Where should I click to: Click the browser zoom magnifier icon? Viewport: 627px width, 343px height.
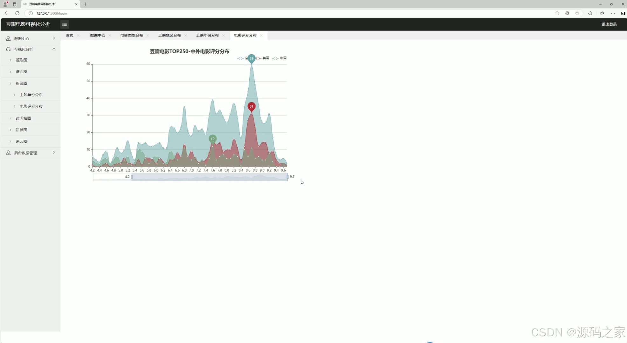coord(557,13)
